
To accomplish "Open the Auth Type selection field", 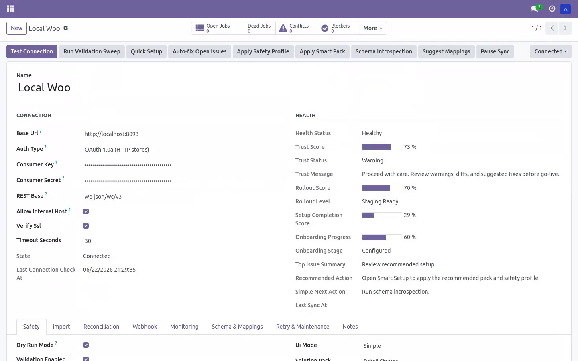I will coord(183,150).
